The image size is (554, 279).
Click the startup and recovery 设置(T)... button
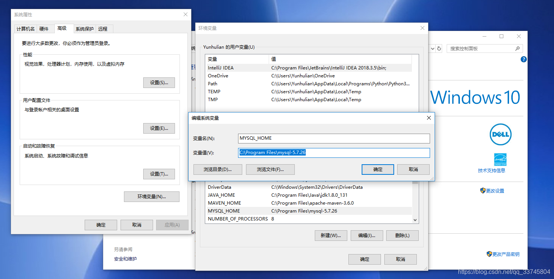tap(159, 174)
